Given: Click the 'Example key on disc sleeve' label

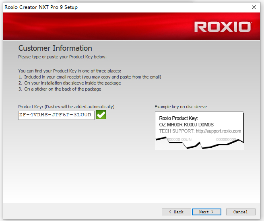Looking at the screenshot, I should pyautogui.click(x=181, y=107).
